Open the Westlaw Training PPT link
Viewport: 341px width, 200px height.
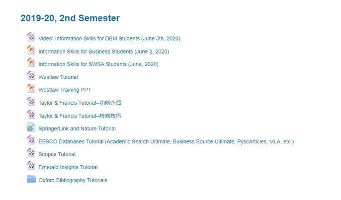coord(65,90)
